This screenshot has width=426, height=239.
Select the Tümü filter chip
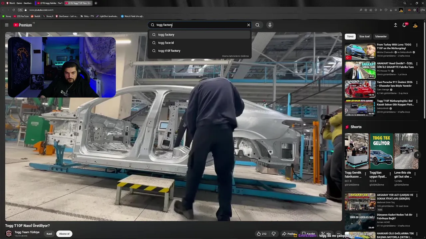[x=350, y=37]
